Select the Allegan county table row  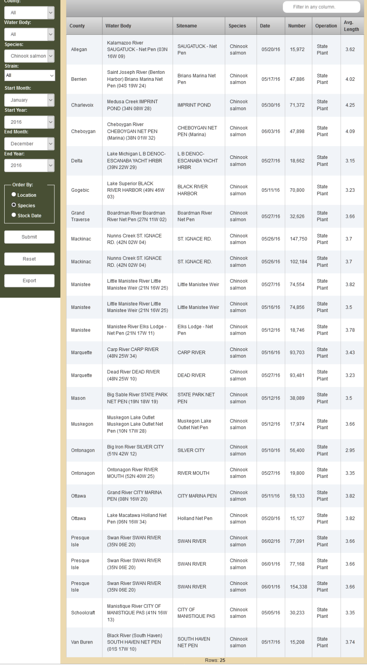pos(215,50)
